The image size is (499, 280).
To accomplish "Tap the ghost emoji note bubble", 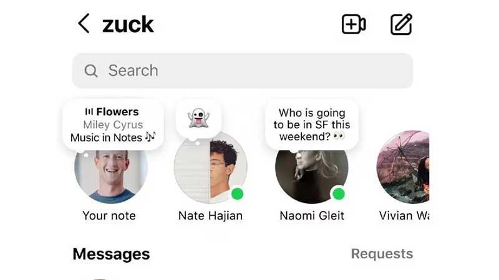I will 198,118.
